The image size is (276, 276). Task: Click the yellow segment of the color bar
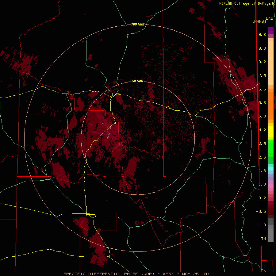tap(271, 131)
